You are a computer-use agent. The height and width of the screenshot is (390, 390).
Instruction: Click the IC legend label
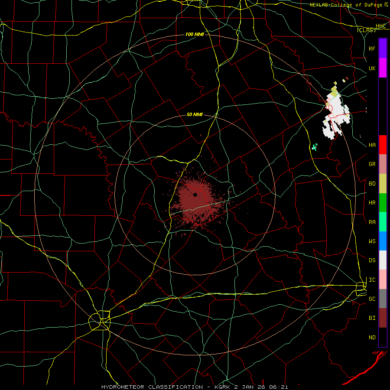coord(372,280)
